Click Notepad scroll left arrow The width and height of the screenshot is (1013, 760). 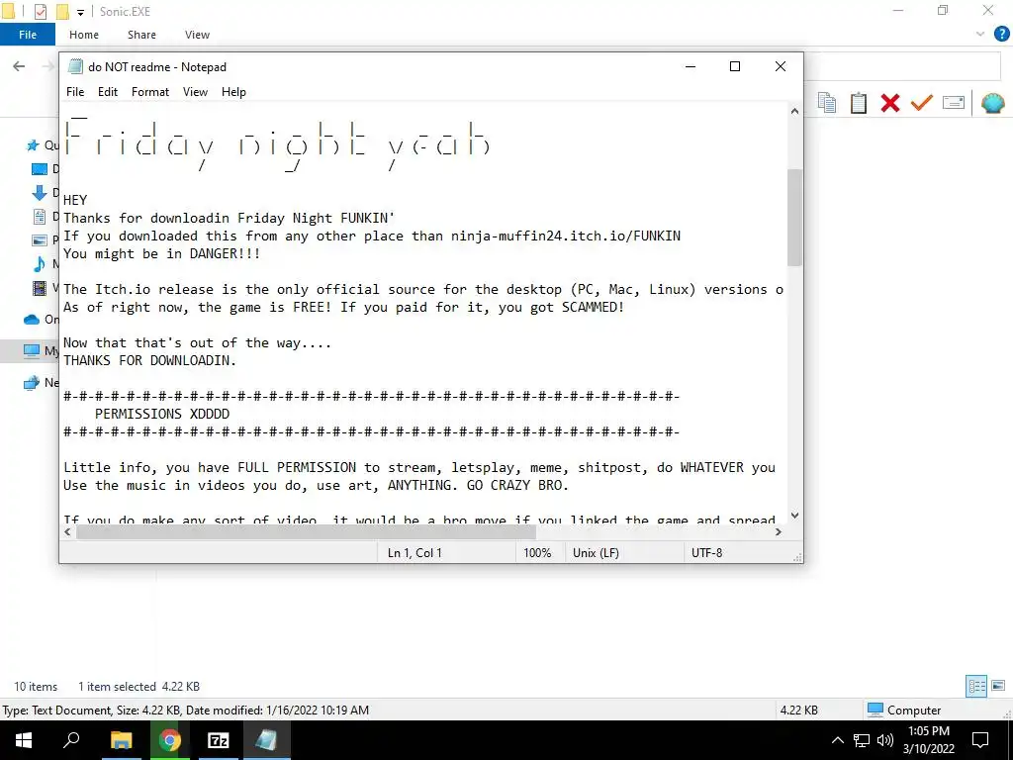coord(68,531)
